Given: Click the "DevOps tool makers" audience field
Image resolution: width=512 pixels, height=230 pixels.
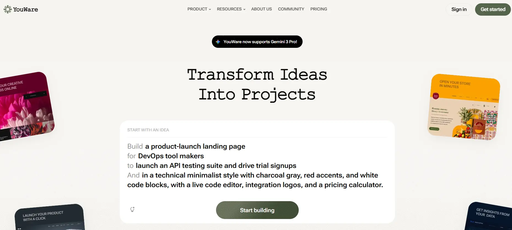Looking at the screenshot, I should tap(171, 156).
